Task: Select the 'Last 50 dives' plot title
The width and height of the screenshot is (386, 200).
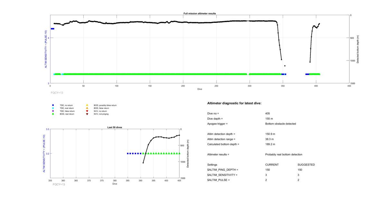Action: click(115, 127)
